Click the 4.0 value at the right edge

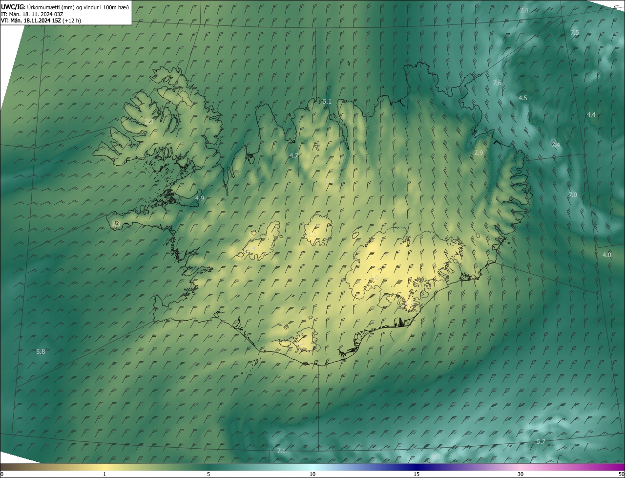point(606,255)
